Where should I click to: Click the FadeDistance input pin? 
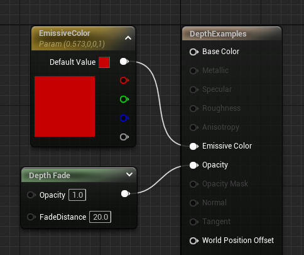(x=31, y=217)
